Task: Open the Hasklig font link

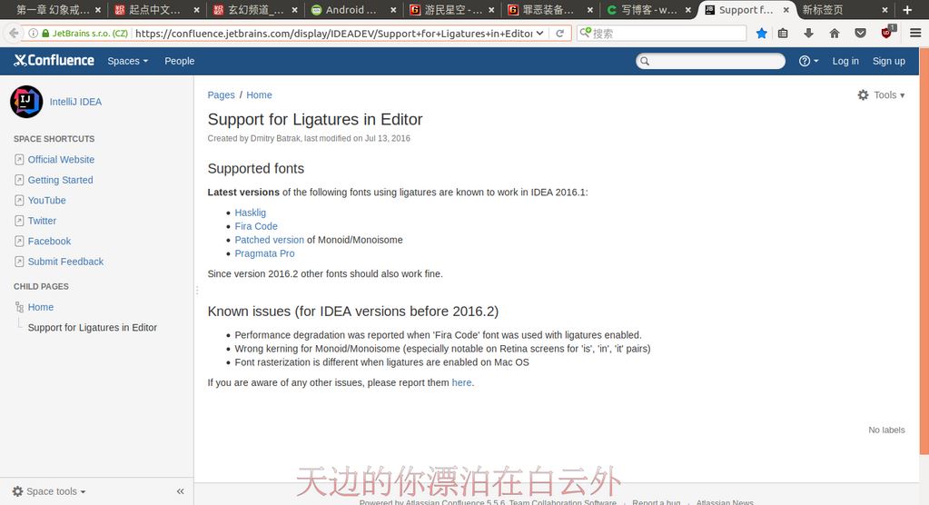Action: click(x=250, y=213)
